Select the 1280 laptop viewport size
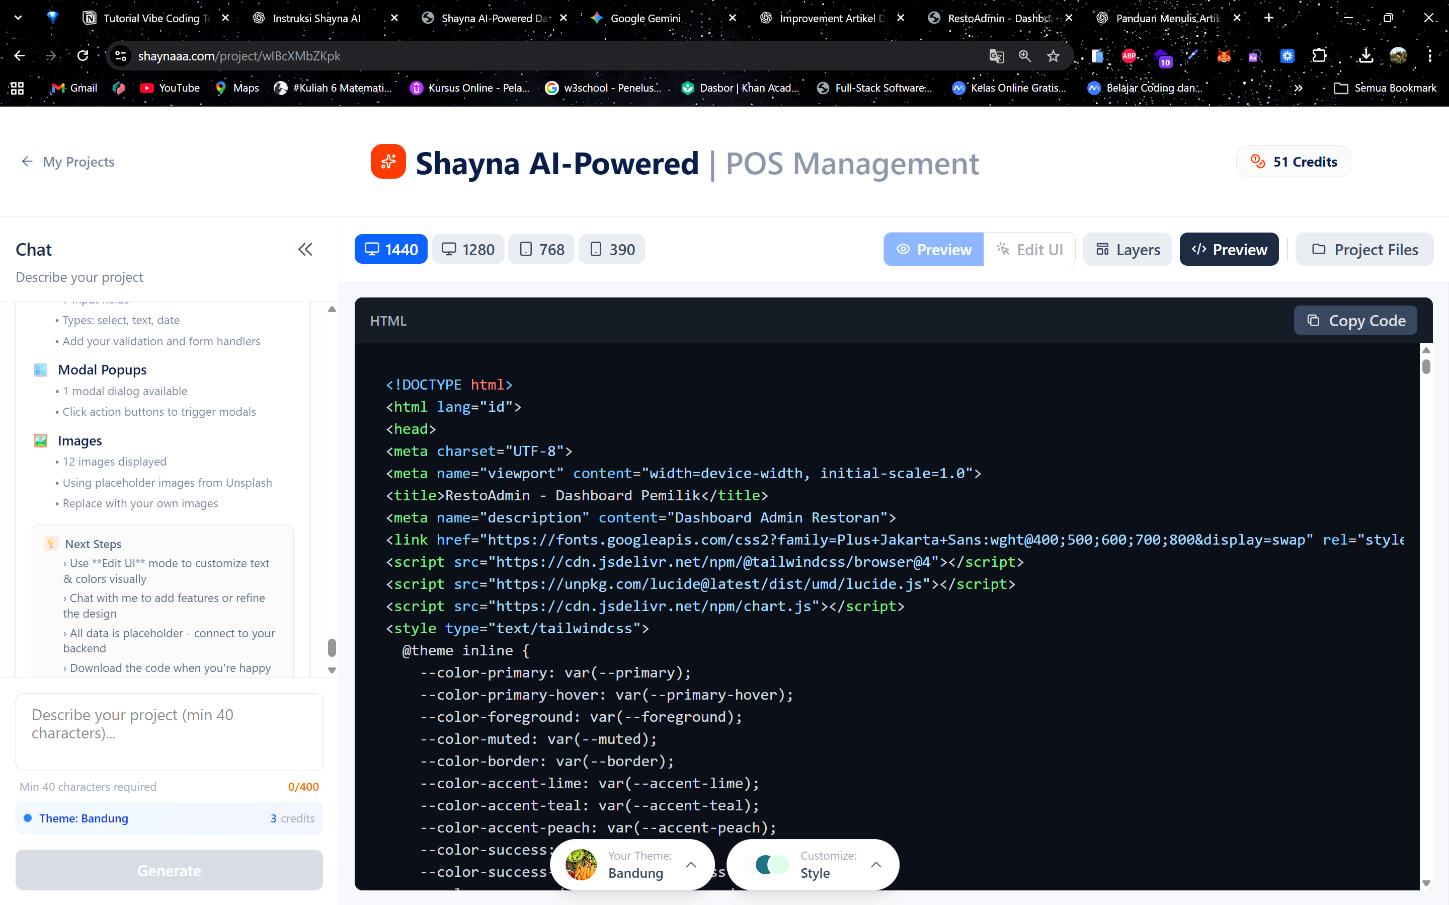The width and height of the screenshot is (1449, 905). tap(467, 249)
